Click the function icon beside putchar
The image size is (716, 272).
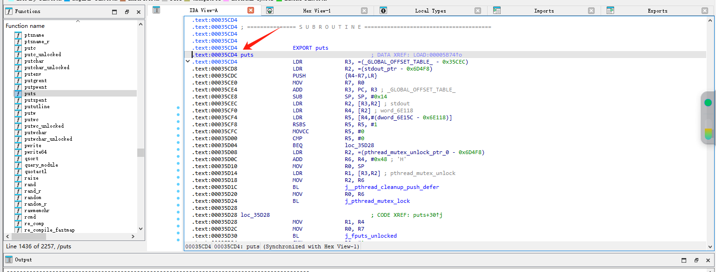(18, 61)
